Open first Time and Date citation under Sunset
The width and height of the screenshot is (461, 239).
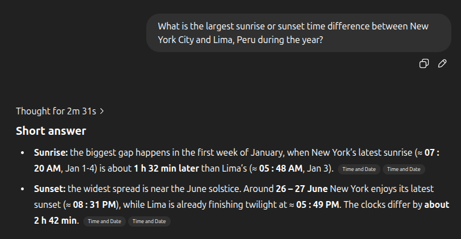click(104, 221)
